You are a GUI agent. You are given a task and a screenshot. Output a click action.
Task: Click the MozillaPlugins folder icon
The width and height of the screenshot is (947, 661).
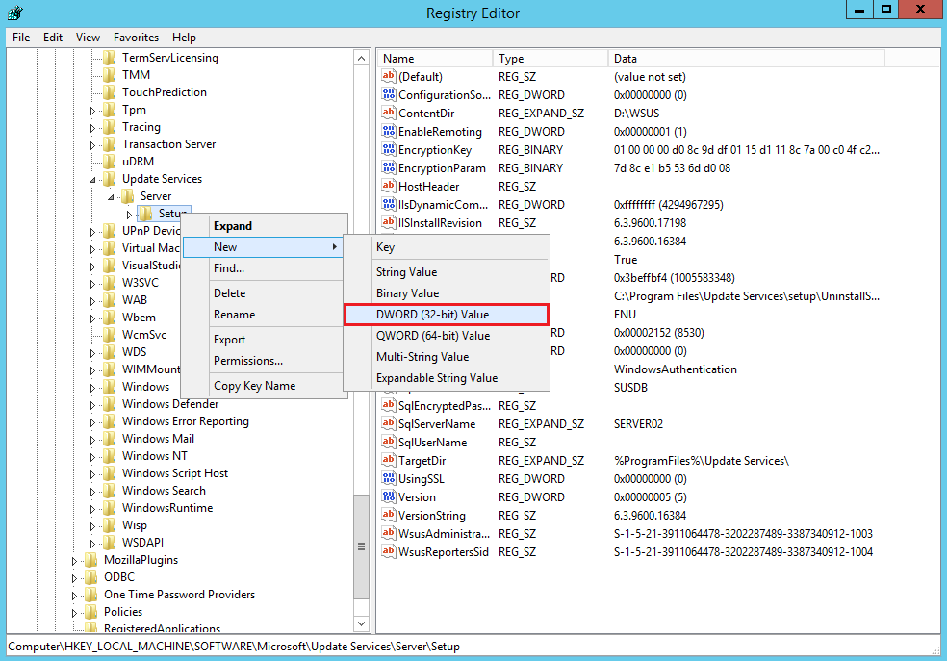click(91, 560)
